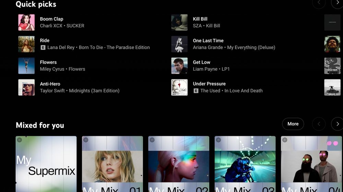Image resolution: width=343 pixels, height=192 pixels.
Task: Select the song title Ride
Action: (45, 40)
